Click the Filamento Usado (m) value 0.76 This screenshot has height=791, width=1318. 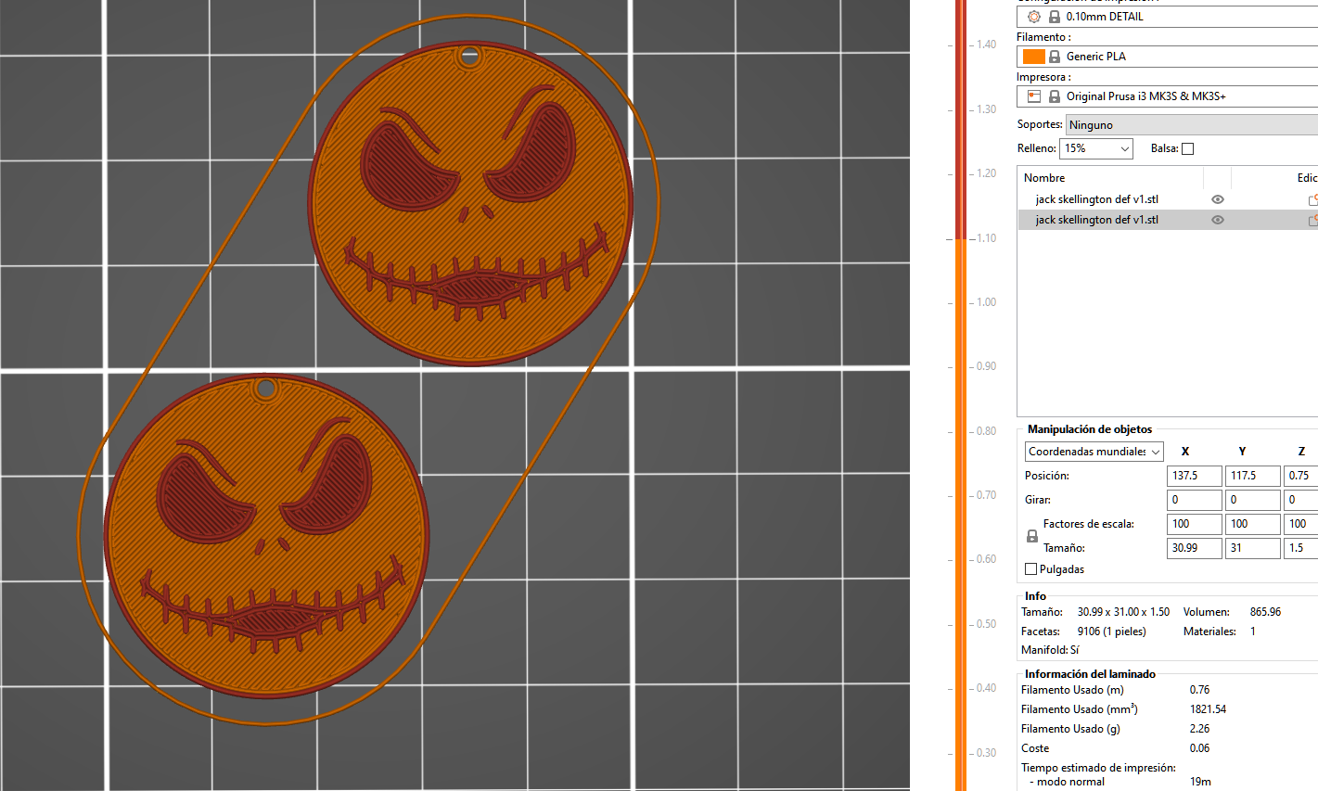click(x=1199, y=690)
